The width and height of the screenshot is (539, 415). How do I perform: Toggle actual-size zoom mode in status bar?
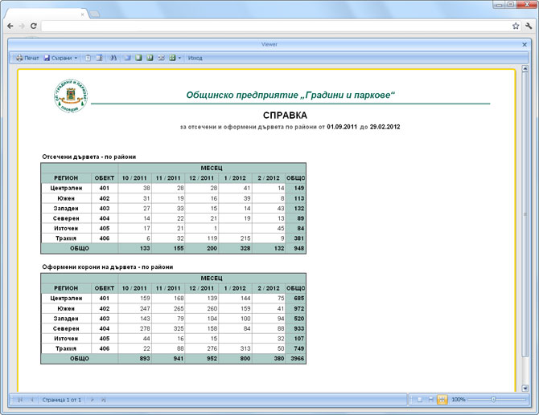[419, 400]
